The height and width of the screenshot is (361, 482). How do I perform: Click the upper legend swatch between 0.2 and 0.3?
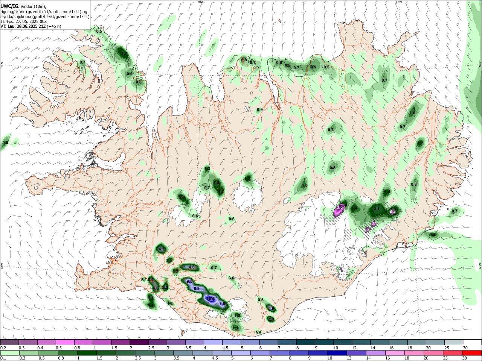[9, 342]
